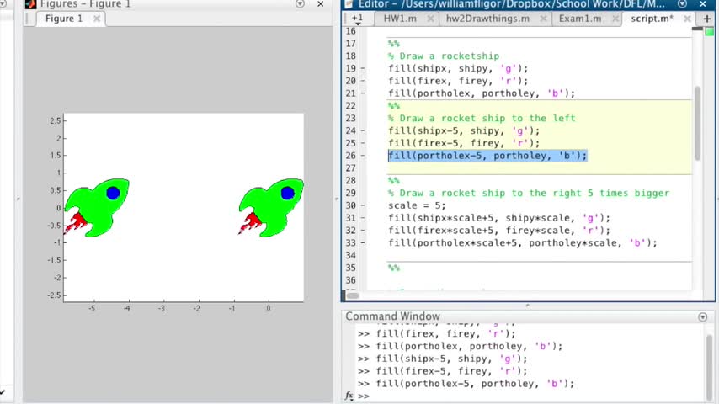Click the highlighted fill(portholex-5 line 26

[x=487, y=156]
